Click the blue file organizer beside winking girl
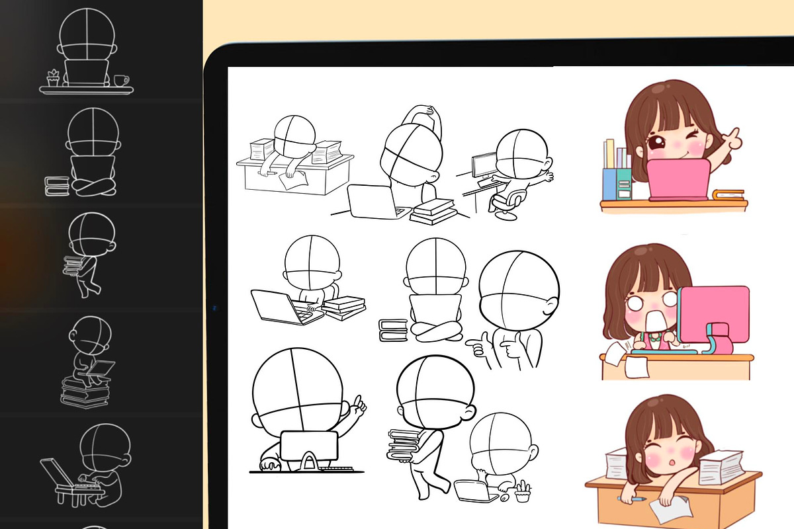 pos(618,175)
